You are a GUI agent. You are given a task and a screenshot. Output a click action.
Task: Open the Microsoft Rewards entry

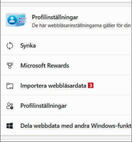point(66,65)
